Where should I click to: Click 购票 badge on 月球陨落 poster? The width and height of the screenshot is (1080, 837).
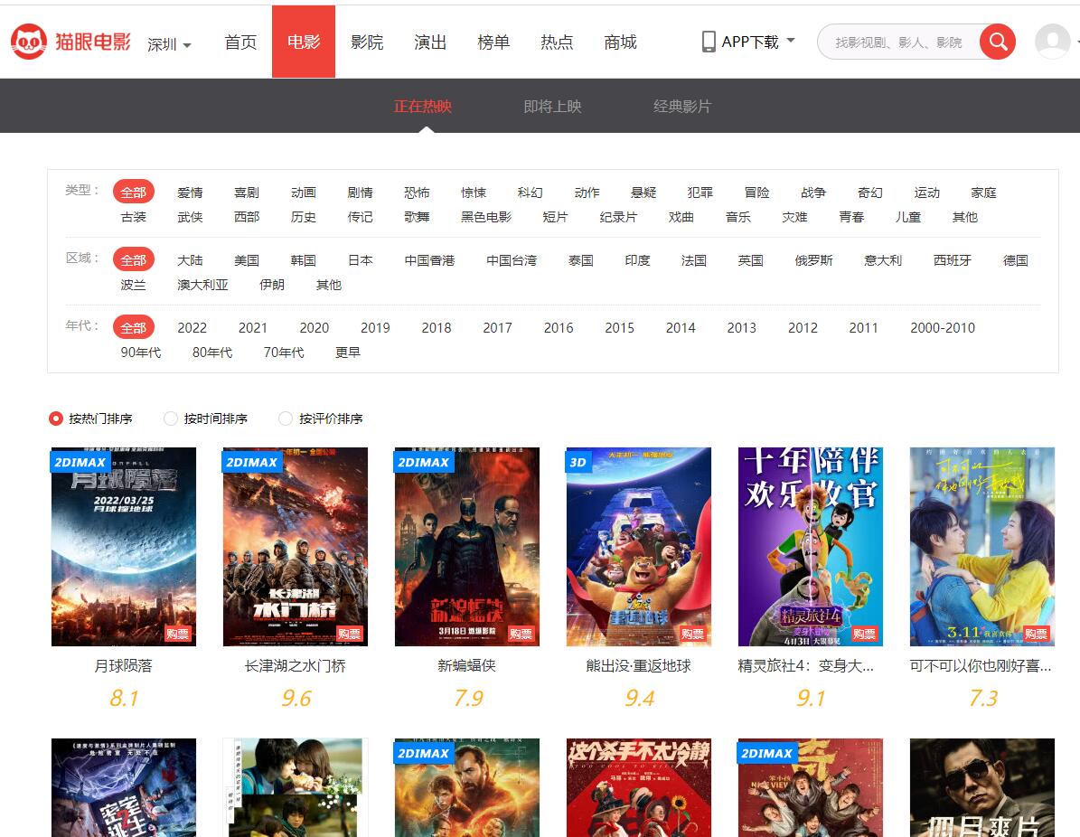click(x=178, y=634)
